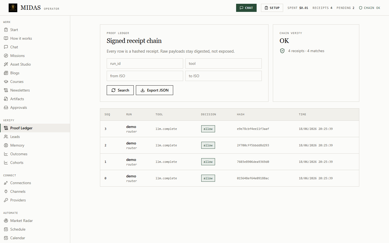Image resolution: width=389 pixels, height=243 pixels.
Task: Click the Missions compass icon
Action: pos(6,56)
